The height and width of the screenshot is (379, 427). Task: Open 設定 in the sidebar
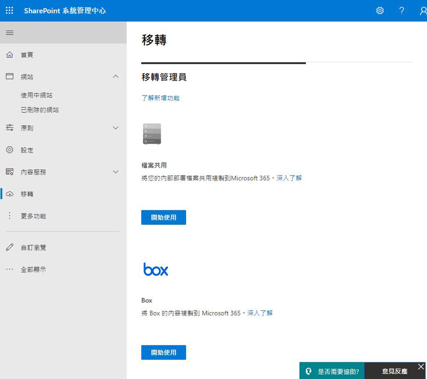[27, 150]
